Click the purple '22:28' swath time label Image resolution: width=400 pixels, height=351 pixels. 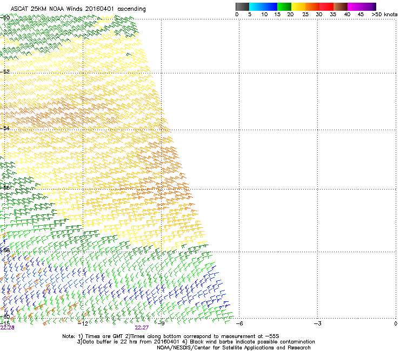pos(7,328)
